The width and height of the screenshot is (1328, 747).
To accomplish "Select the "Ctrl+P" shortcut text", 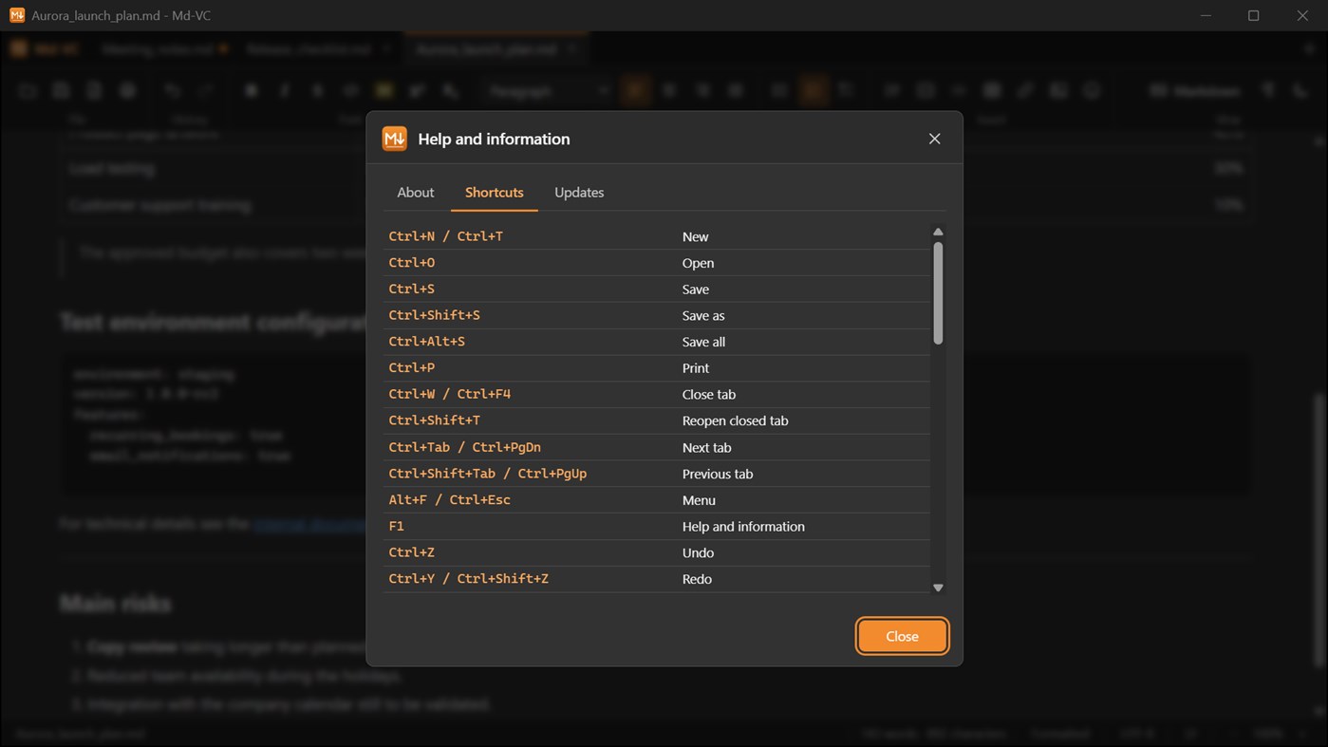I will click(411, 367).
